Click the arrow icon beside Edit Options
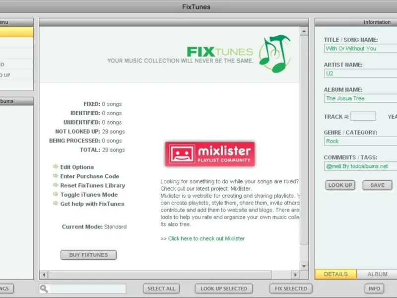The width and height of the screenshot is (397, 298). point(56,166)
